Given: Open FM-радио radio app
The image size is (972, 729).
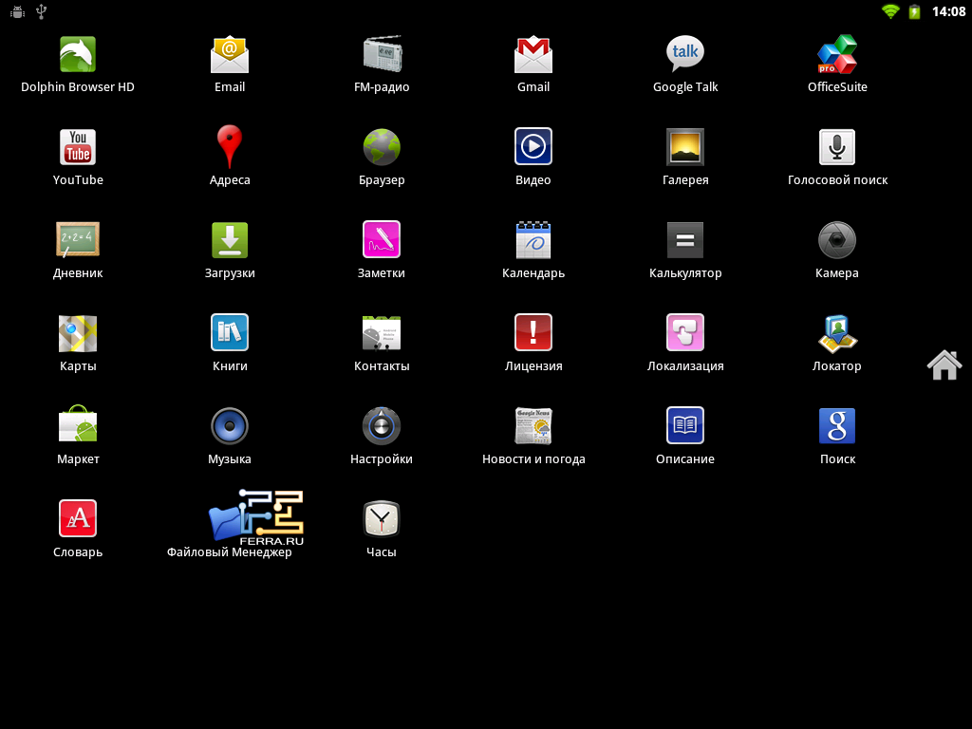Looking at the screenshot, I should [x=382, y=55].
